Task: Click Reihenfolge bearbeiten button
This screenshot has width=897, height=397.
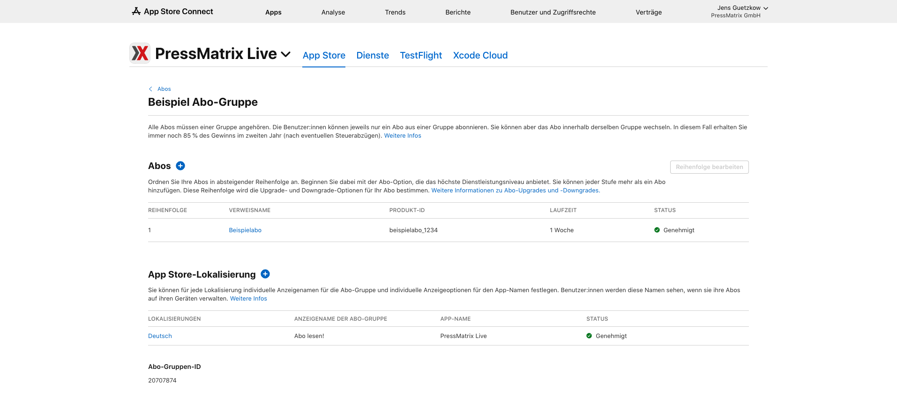Action: pyautogui.click(x=709, y=167)
